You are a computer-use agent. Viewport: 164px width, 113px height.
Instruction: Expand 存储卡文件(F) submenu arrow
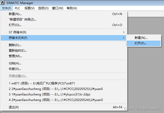coord(124,38)
